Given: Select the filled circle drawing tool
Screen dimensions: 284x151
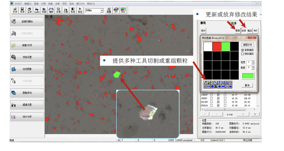Looking at the screenshot, I should tap(219, 86).
